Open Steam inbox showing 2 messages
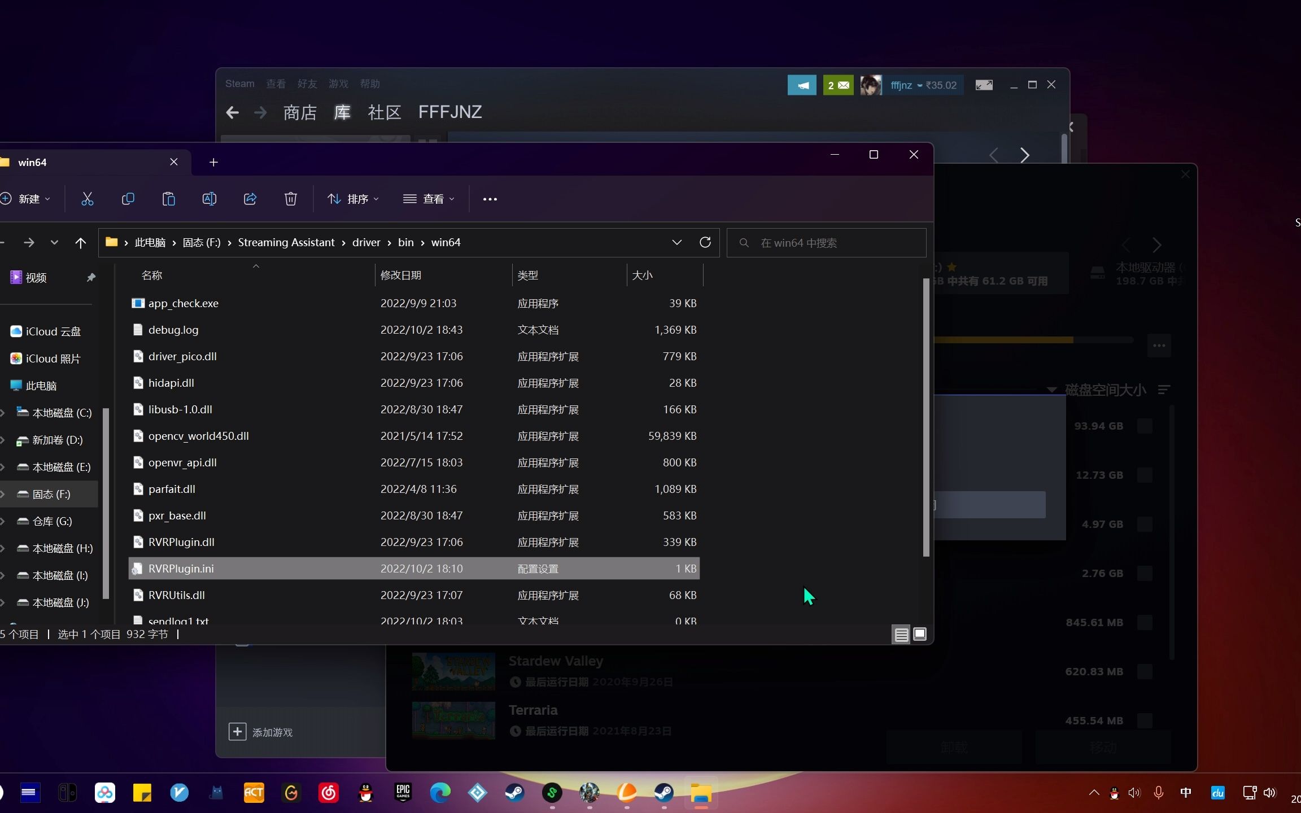Image resolution: width=1301 pixels, height=813 pixels. [x=838, y=85]
